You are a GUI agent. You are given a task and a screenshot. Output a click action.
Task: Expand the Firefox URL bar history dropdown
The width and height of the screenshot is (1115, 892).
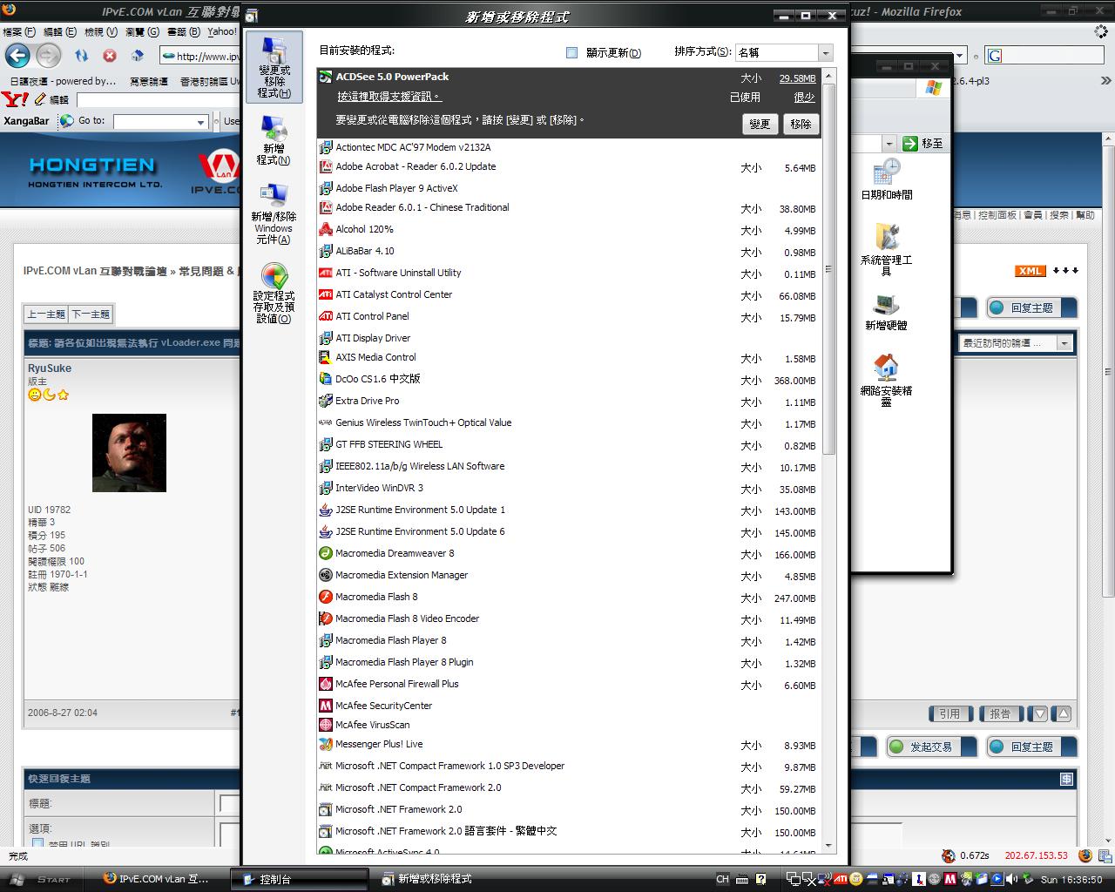point(960,56)
